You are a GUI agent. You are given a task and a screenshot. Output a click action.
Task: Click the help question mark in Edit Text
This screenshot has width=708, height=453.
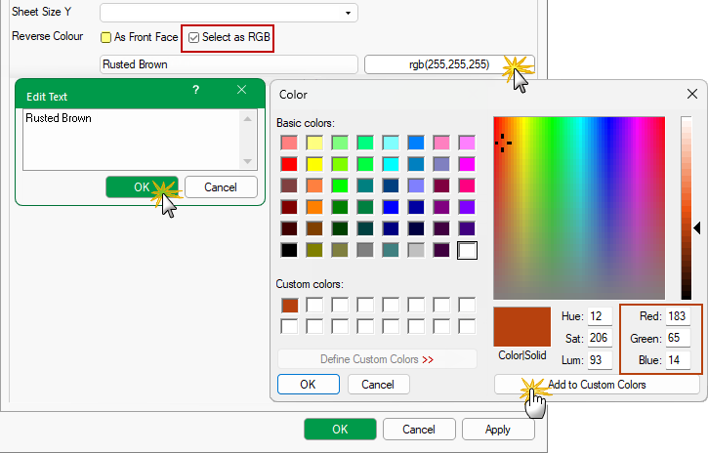[195, 90]
